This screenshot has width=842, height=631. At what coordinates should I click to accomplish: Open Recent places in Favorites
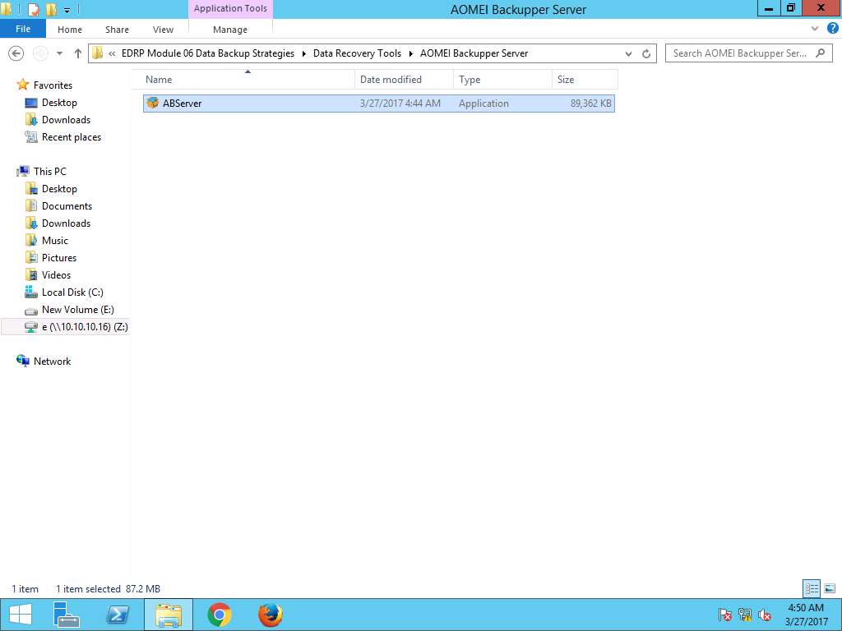[x=72, y=137]
